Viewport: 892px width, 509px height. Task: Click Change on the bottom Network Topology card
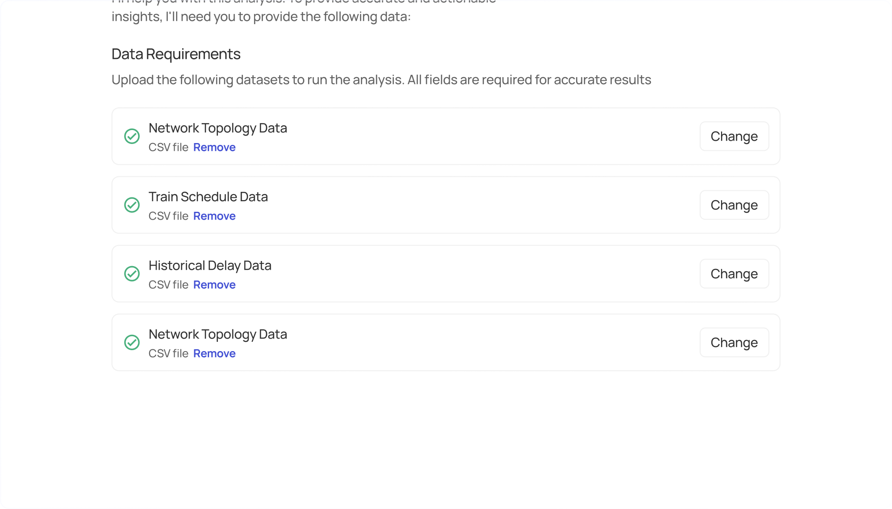(734, 342)
